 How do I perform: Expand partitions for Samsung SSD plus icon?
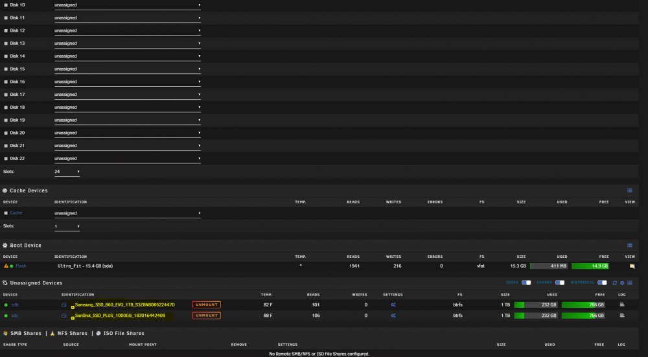pos(73,307)
